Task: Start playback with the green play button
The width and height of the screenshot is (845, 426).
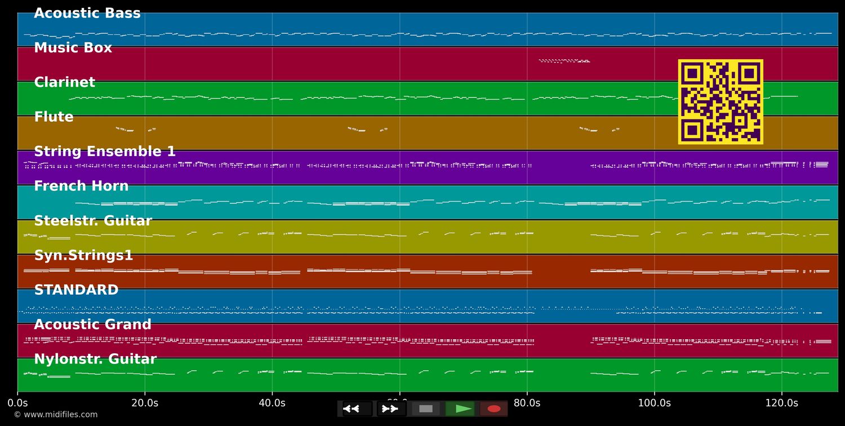Action: pyautogui.click(x=460, y=409)
